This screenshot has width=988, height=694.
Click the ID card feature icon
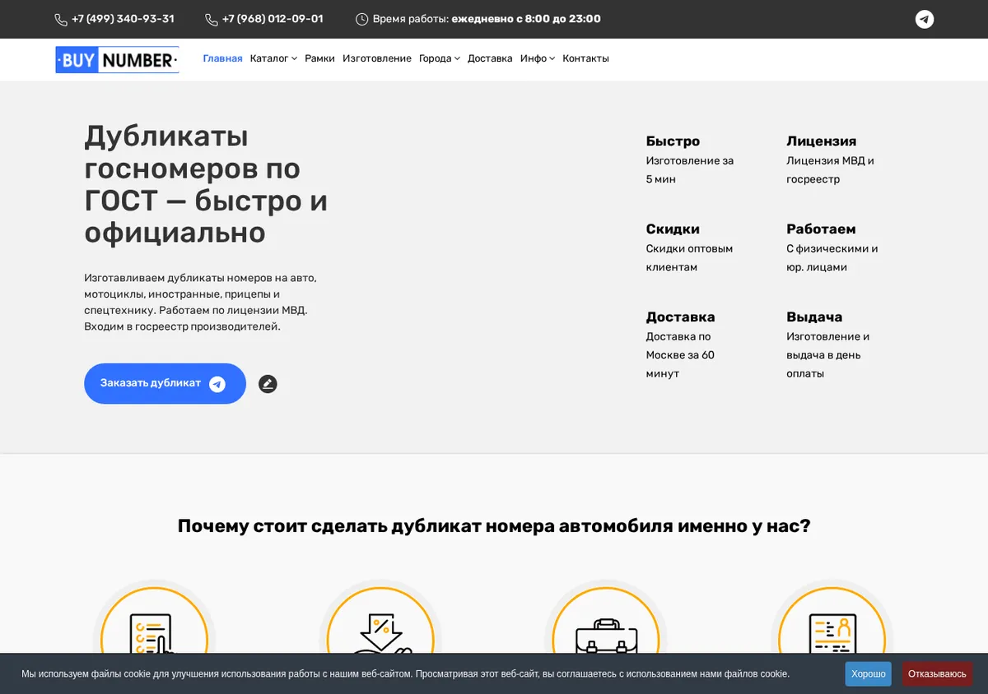[x=832, y=635]
